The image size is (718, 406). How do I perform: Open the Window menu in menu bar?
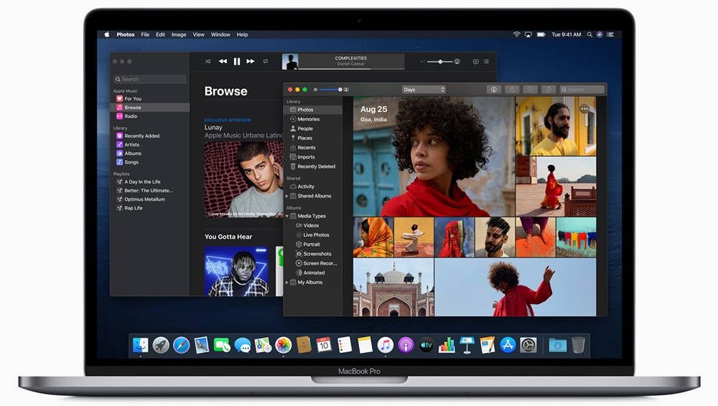(220, 34)
